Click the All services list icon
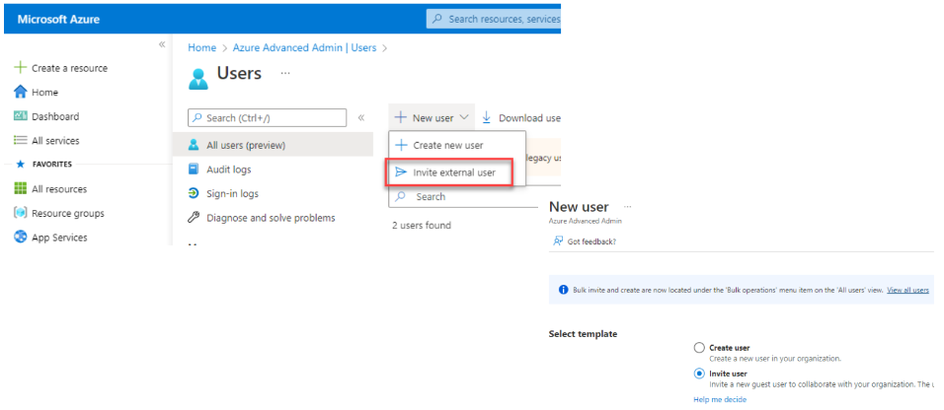 20,141
